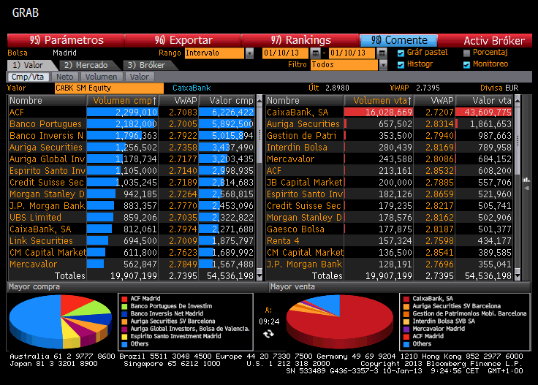Open calendar picker for end date

click(x=382, y=53)
